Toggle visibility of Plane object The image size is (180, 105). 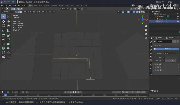tap(178, 21)
